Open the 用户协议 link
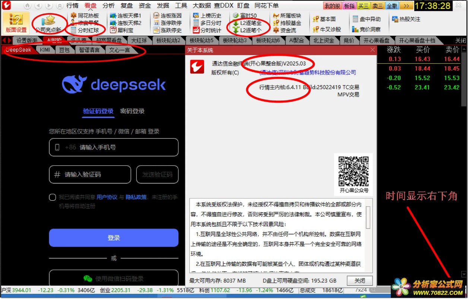This screenshot has width=469, height=299. pyautogui.click(x=107, y=197)
